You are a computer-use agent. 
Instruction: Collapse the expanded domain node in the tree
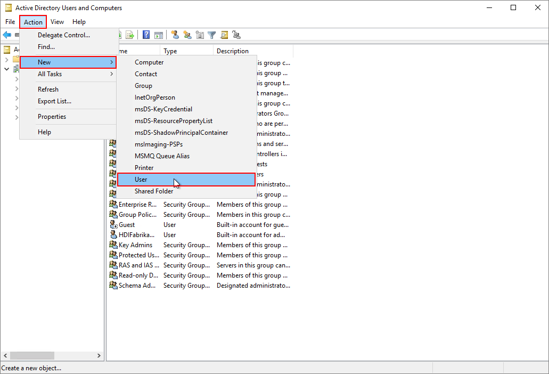(x=6, y=69)
